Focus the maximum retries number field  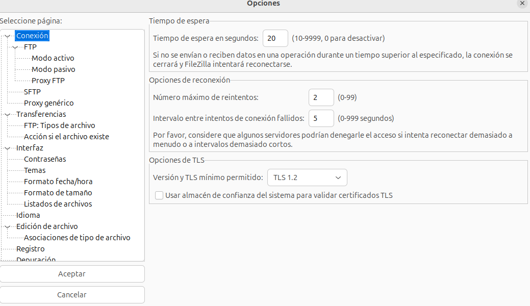pos(321,97)
